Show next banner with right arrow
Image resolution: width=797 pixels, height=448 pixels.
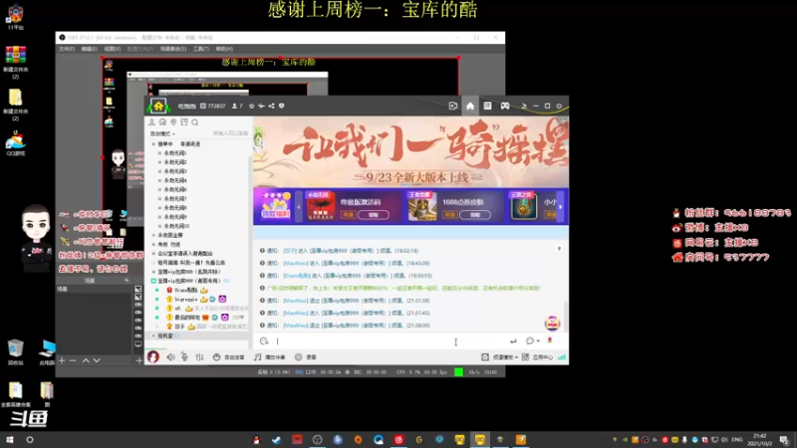[561, 207]
